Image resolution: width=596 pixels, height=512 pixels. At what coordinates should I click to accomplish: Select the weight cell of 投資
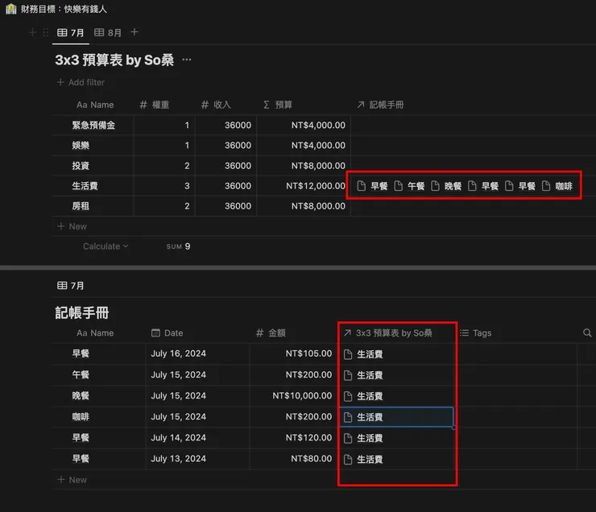164,166
